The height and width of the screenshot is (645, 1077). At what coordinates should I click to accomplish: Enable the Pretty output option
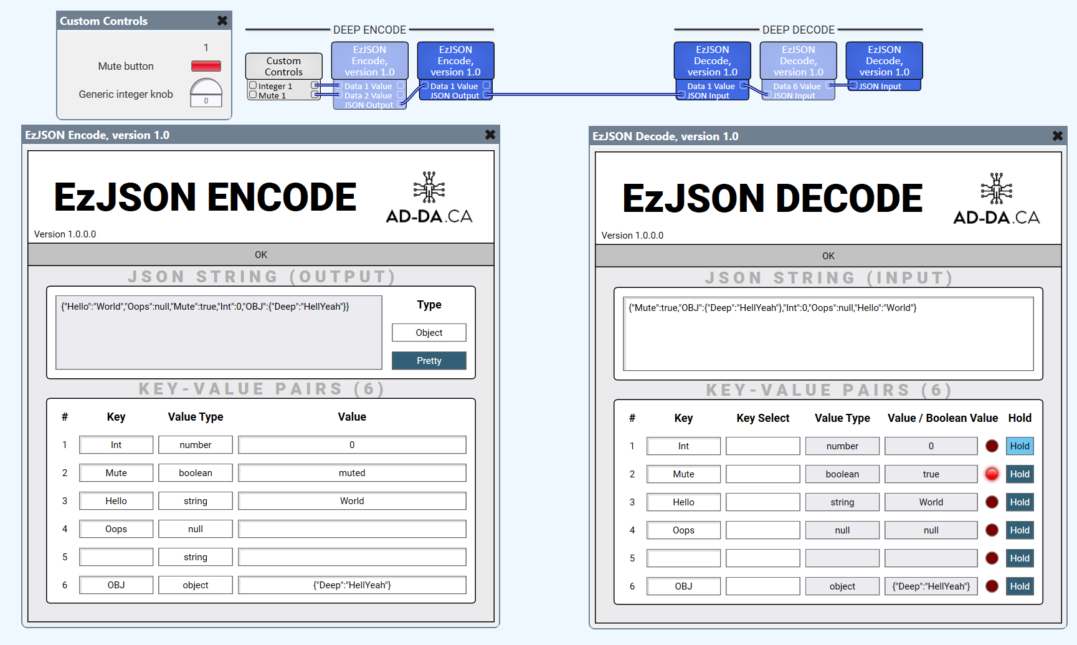[429, 361]
